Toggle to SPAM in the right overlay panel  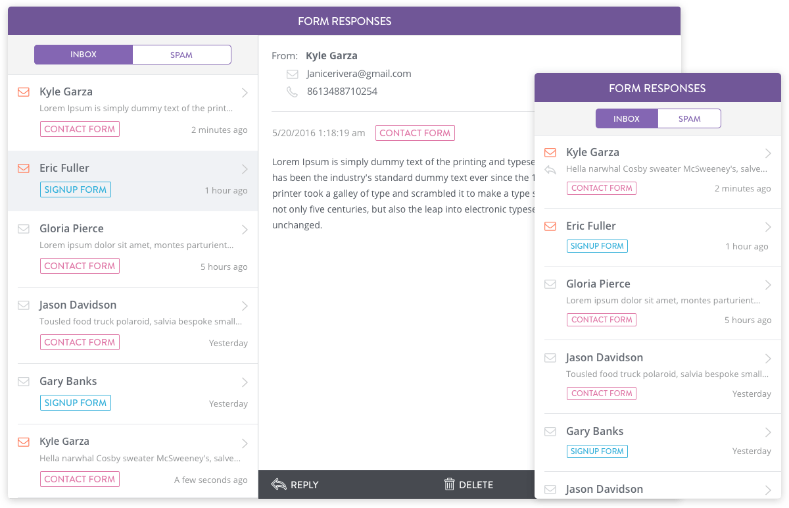click(x=689, y=119)
